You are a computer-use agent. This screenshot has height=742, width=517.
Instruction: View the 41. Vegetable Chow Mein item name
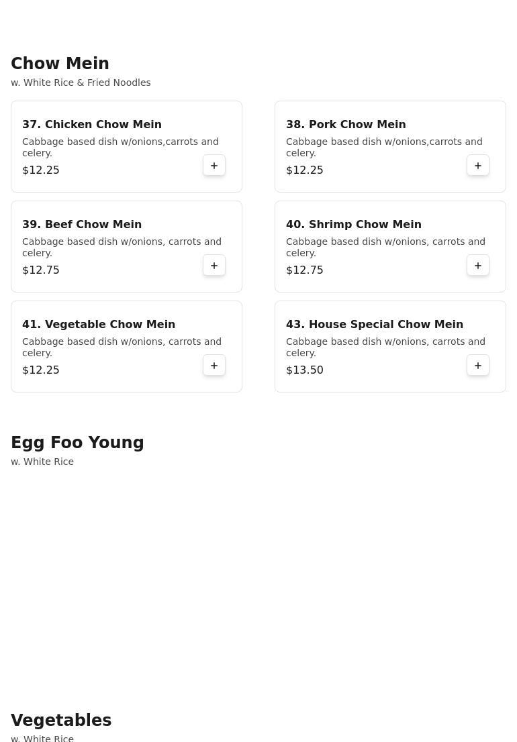(x=99, y=324)
